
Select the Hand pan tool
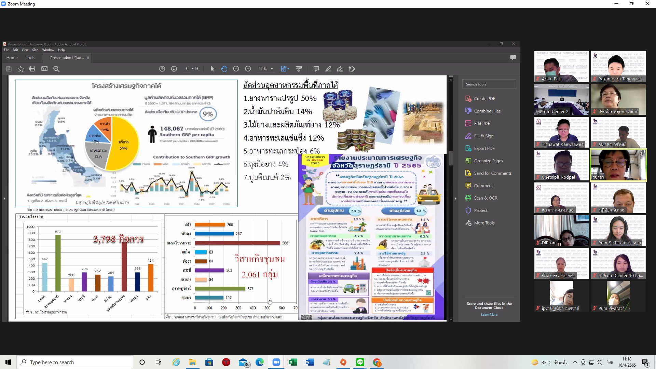(224, 69)
